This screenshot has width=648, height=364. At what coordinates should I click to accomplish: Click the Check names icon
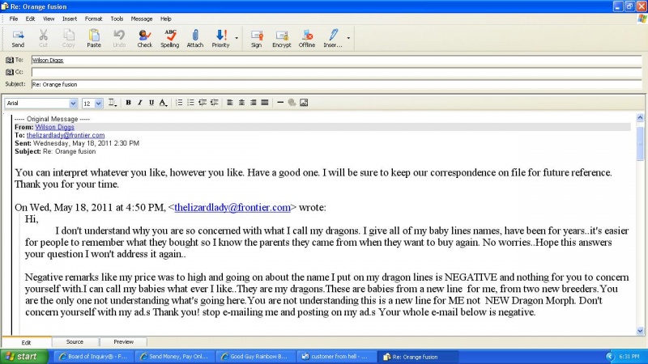pos(145,38)
